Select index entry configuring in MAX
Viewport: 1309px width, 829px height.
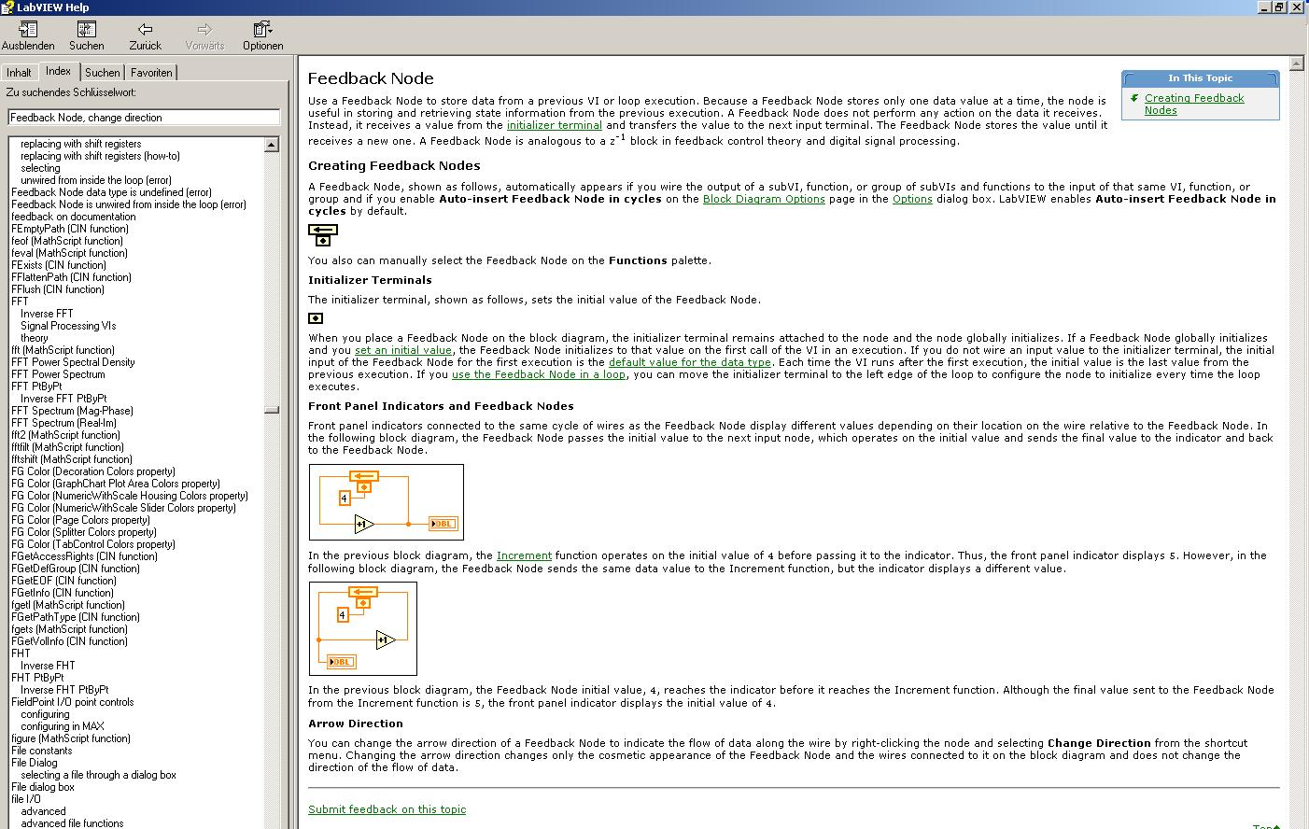coord(63,726)
